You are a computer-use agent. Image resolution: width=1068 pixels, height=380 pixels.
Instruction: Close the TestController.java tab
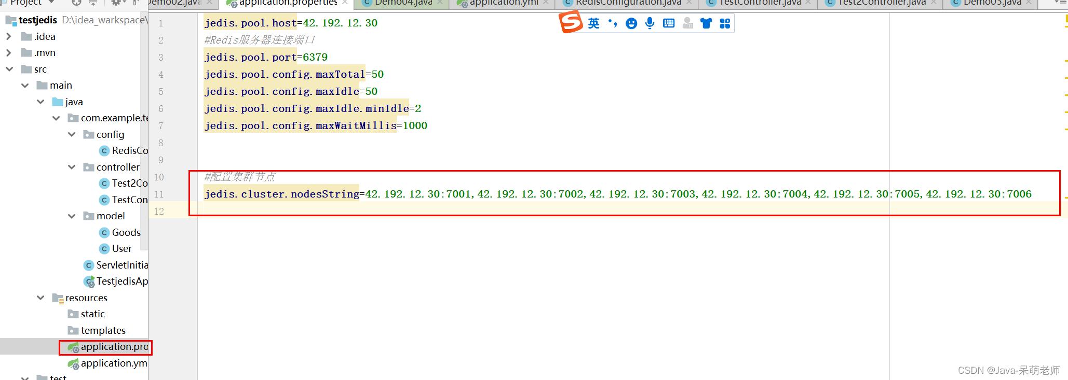808,3
